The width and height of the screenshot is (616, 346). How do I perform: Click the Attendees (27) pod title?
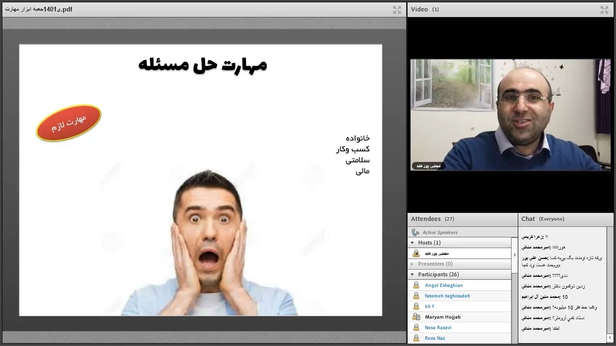click(425, 219)
